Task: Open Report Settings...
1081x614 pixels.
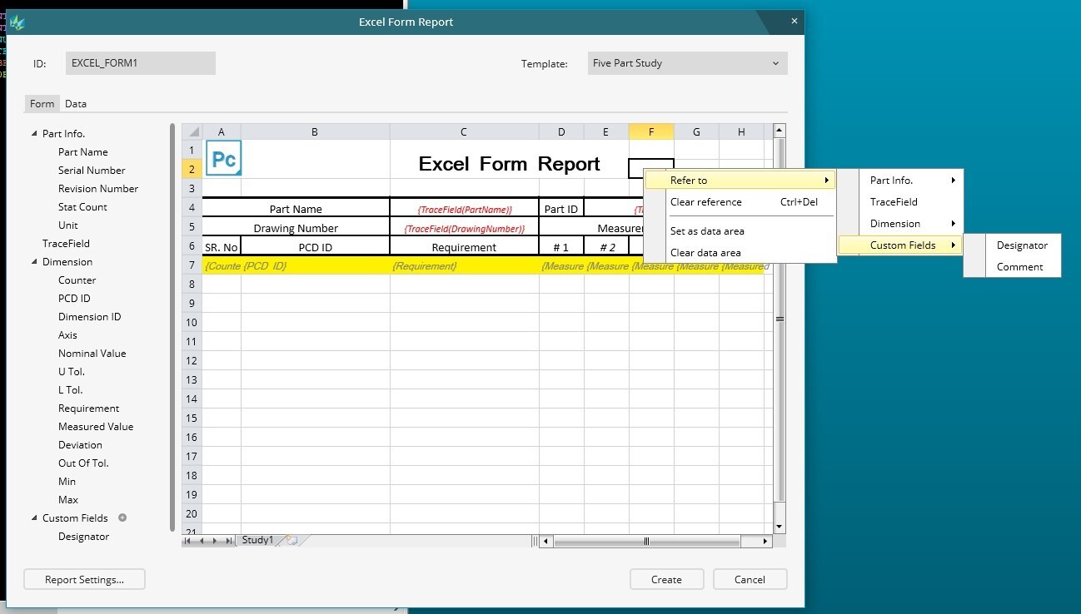Action: (84, 579)
